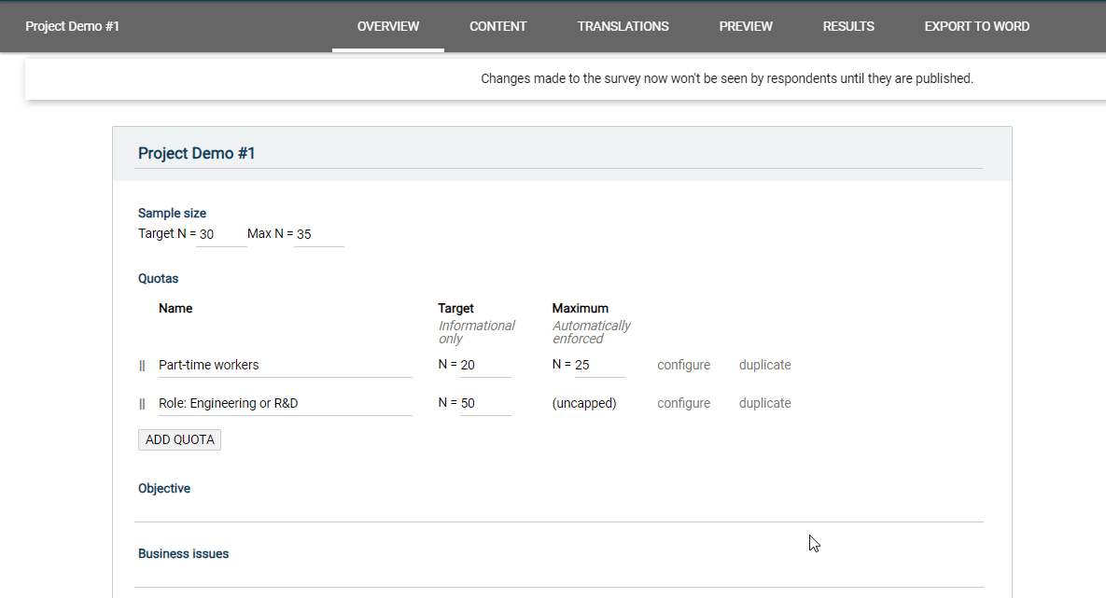Duplicate the Part-time workers quota
The height and width of the screenshot is (598, 1106).
[x=764, y=365]
